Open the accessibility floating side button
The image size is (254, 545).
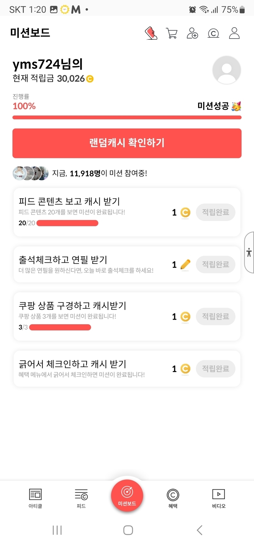[x=249, y=252]
